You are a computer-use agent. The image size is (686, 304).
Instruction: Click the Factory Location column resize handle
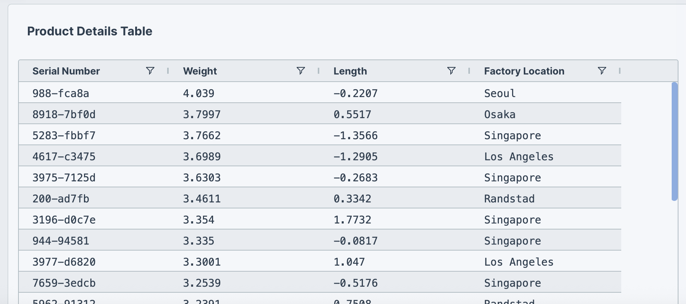click(620, 71)
